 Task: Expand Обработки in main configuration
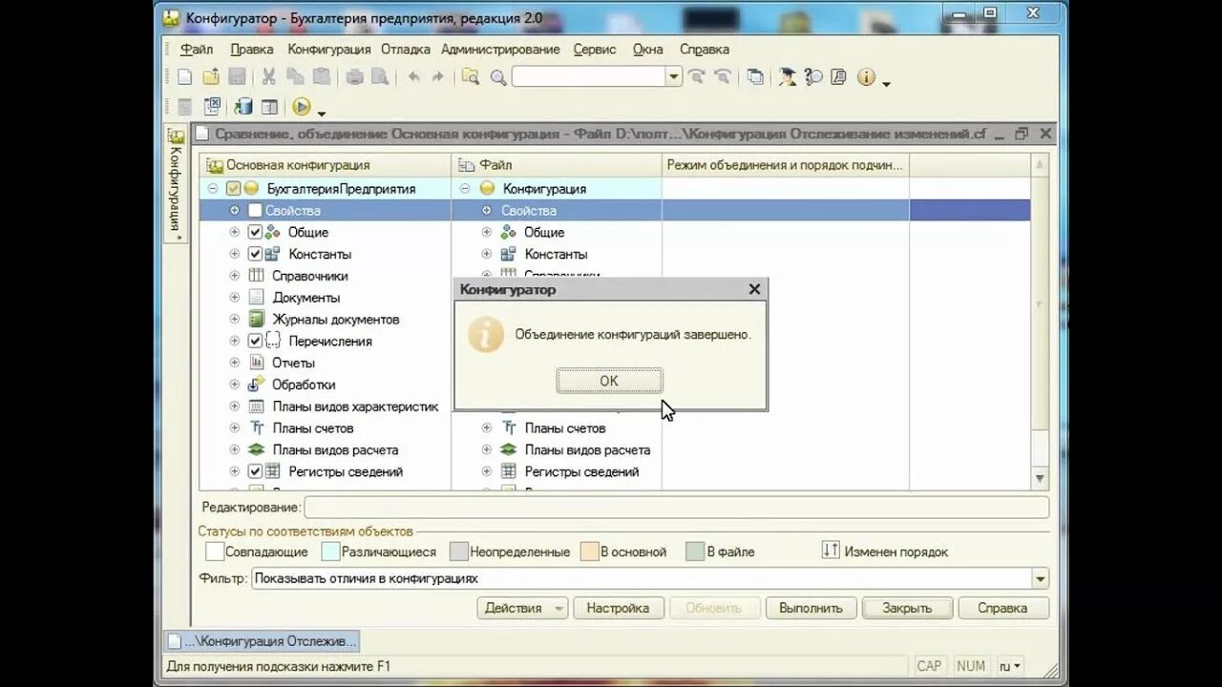tap(235, 385)
